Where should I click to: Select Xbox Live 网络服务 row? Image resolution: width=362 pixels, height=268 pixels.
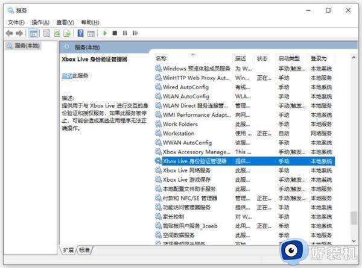245,170
